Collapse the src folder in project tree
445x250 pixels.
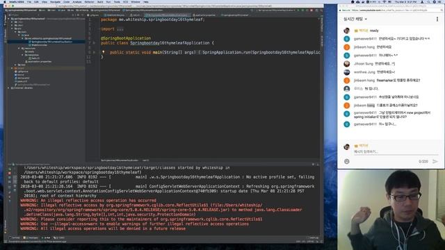[12, 28]
